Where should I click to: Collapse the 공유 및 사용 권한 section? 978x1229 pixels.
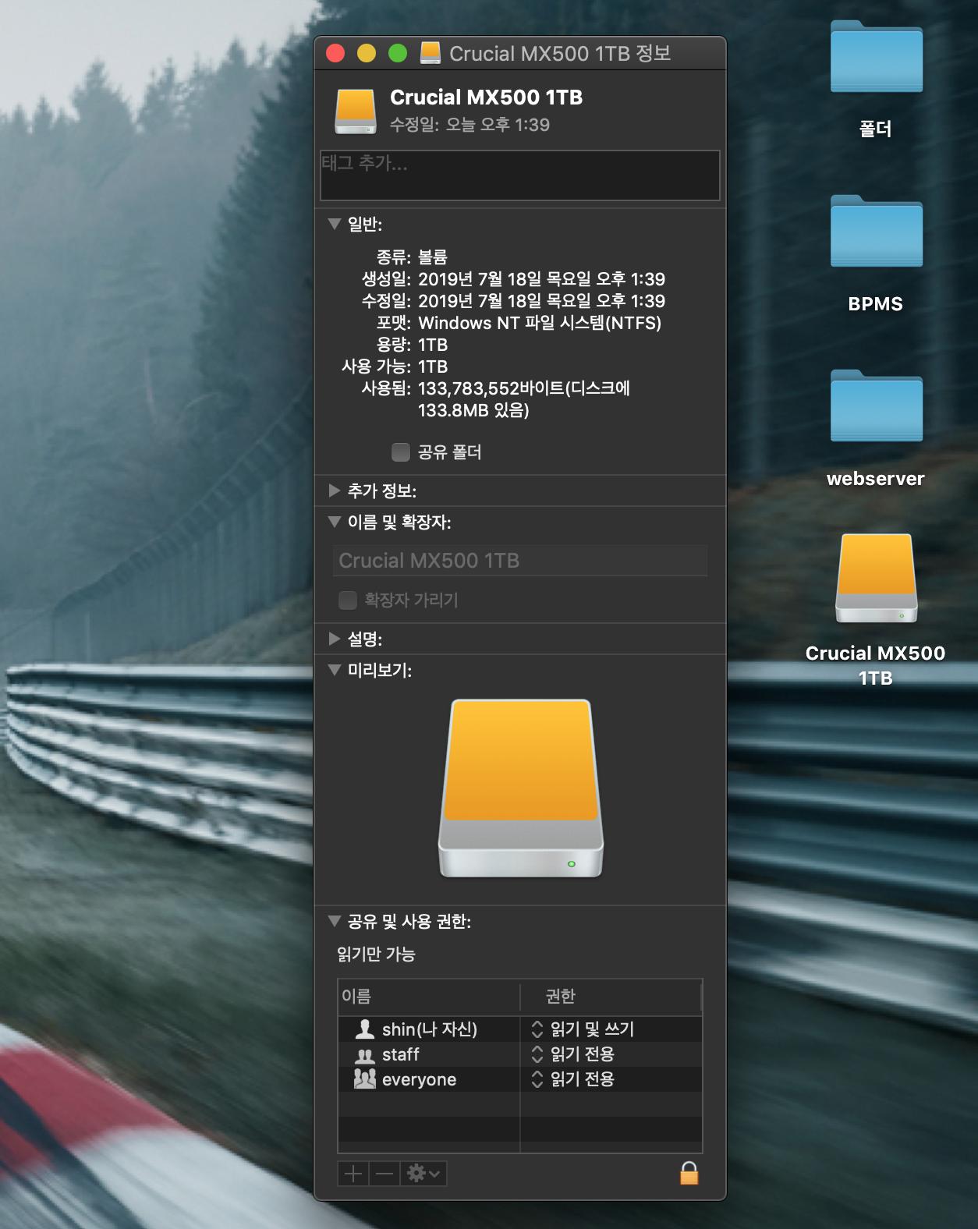tap(335, 921)
